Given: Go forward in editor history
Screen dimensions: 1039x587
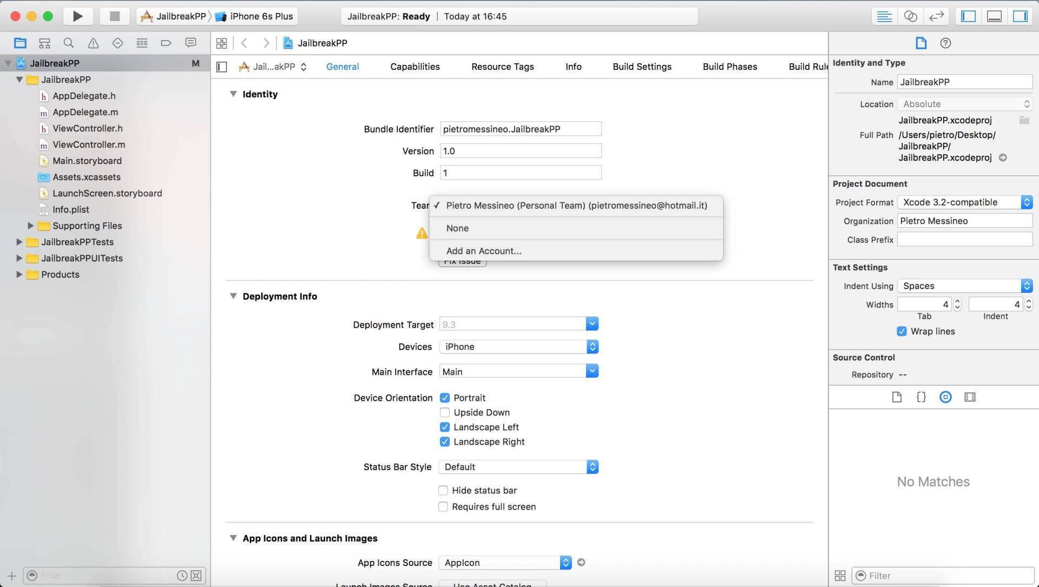Looking at the screenshot, I should click(x=266, y=43).
